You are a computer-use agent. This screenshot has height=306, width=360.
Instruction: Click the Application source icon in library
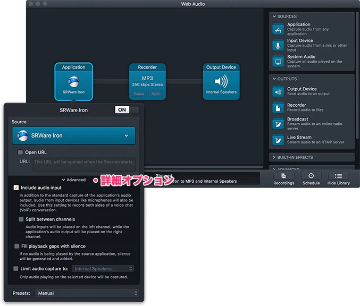point(278,29)
